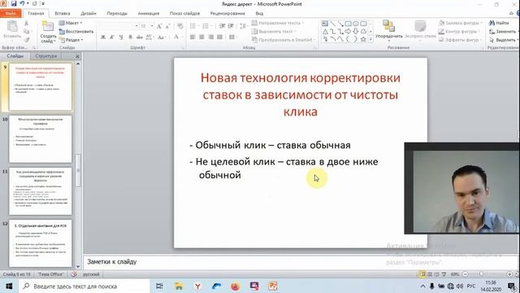Click the increase list level icon
520x293 pixels.
click(231, 26)
